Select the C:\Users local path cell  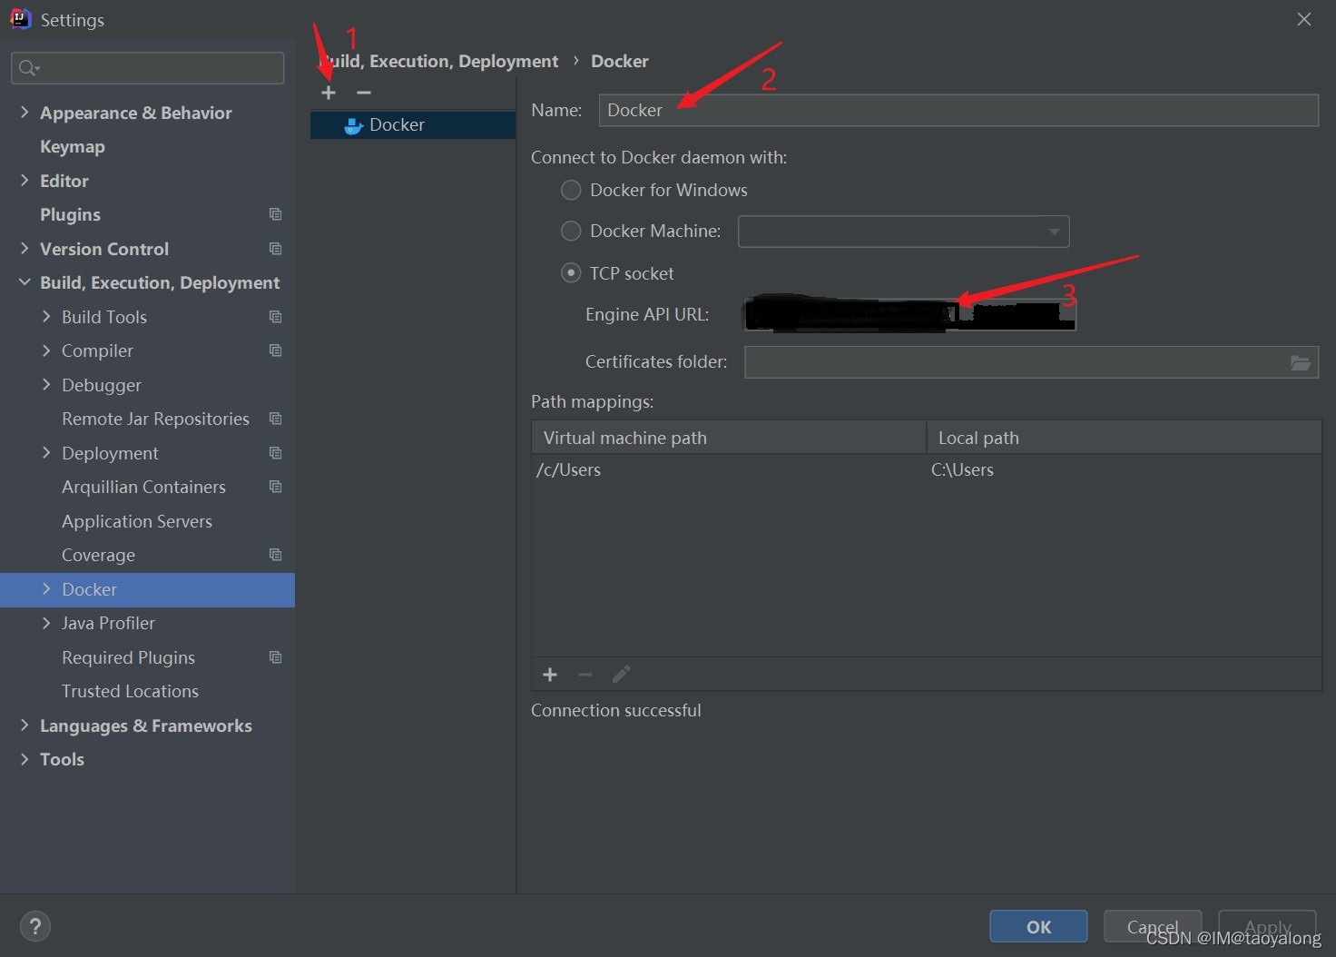pyautogui.click(x=1125, y=469)
